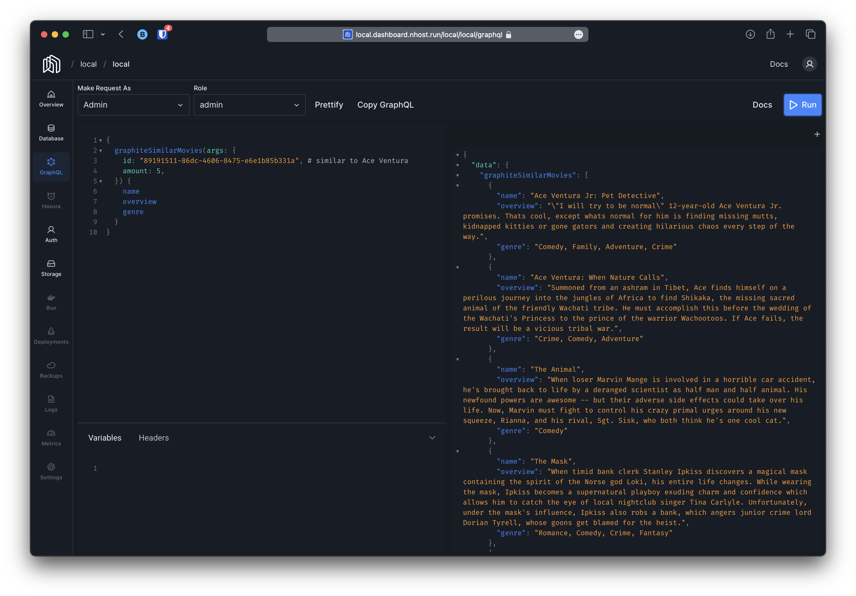
Task: Run the GraphQL query
Action: (802, 105)
